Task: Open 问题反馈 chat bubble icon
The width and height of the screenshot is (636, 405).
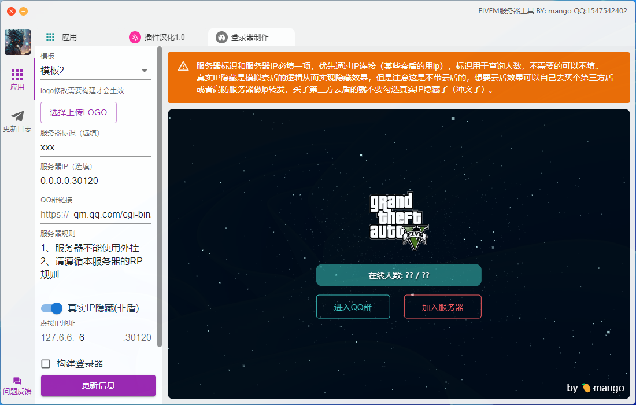Action: point(17,381)
